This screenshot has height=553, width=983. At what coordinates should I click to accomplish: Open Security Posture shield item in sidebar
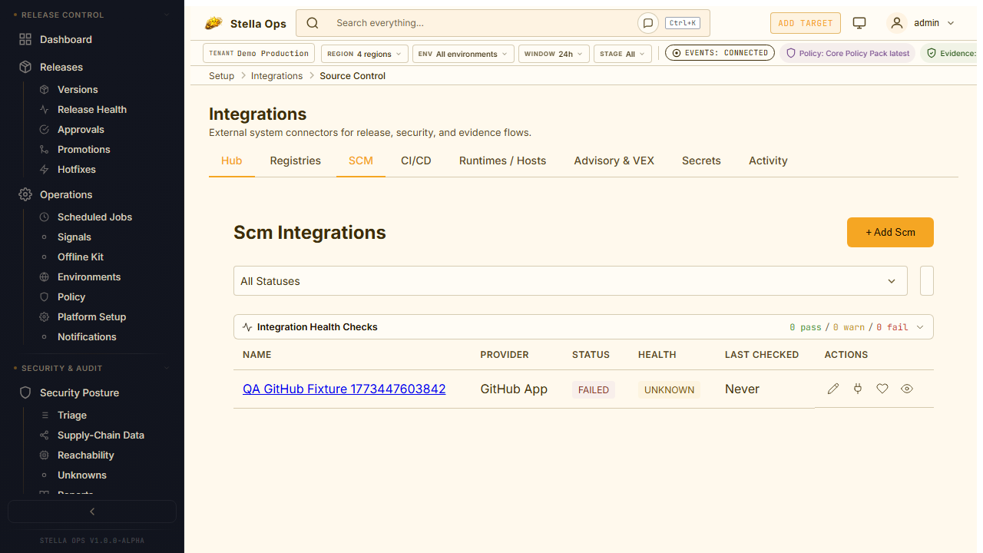tap(79, 392)
